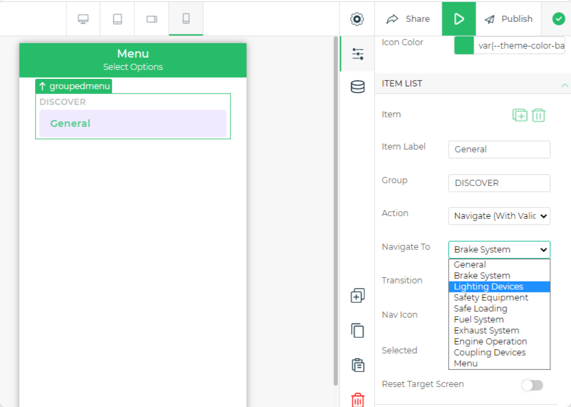Viewport: 571px width, 407px height.
Task: Click the green checkmark status icon
Action: tap(558, 19)
